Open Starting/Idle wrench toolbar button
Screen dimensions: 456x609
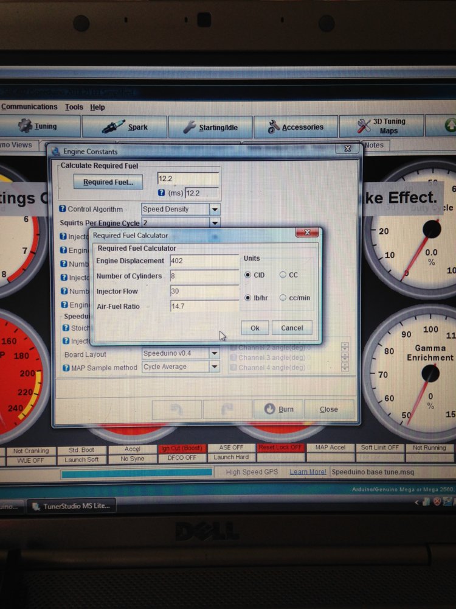click(210, 127)
